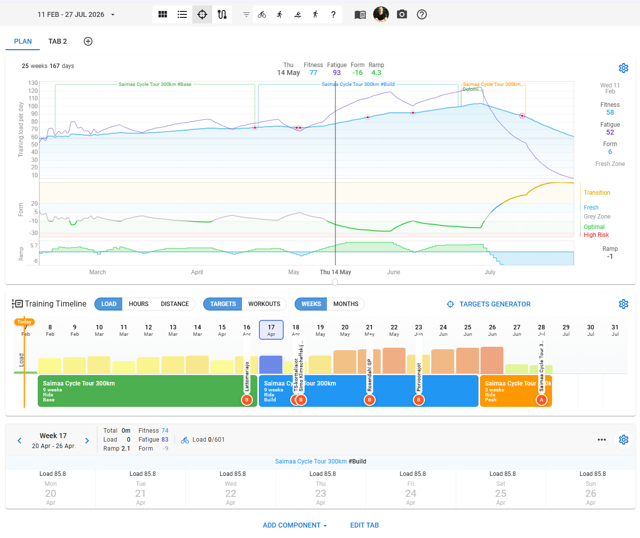
Task: Expand the ADD COMPONENT dropdown
Action: (295, 525)
